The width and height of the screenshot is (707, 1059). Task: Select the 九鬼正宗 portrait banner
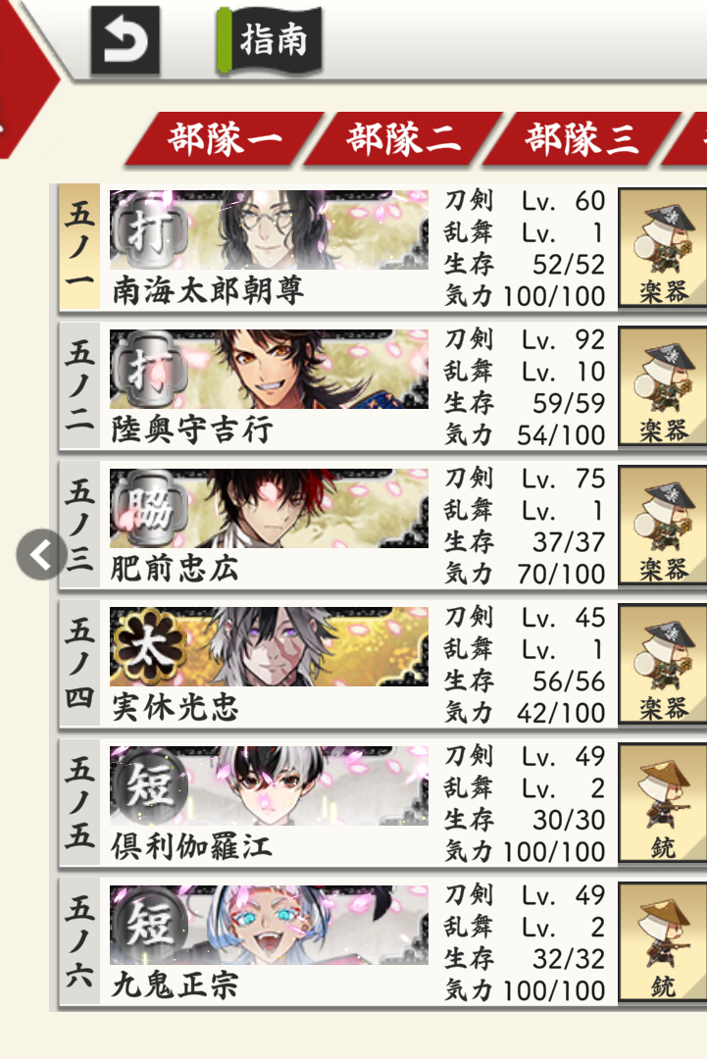(269, 925)
